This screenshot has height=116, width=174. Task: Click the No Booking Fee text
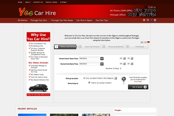(x=37, y=46)
